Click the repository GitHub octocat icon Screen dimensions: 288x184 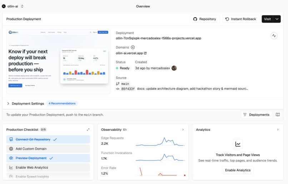195,19
